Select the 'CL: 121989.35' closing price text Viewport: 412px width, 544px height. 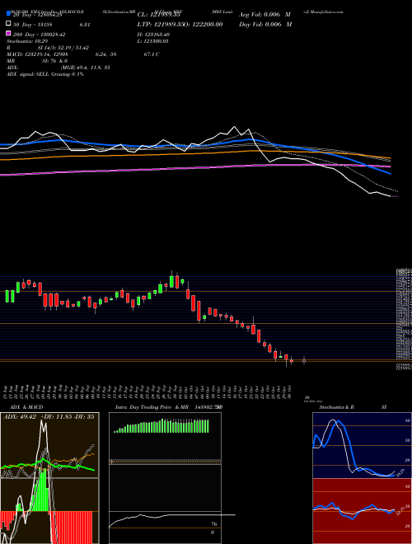point(158,15)
